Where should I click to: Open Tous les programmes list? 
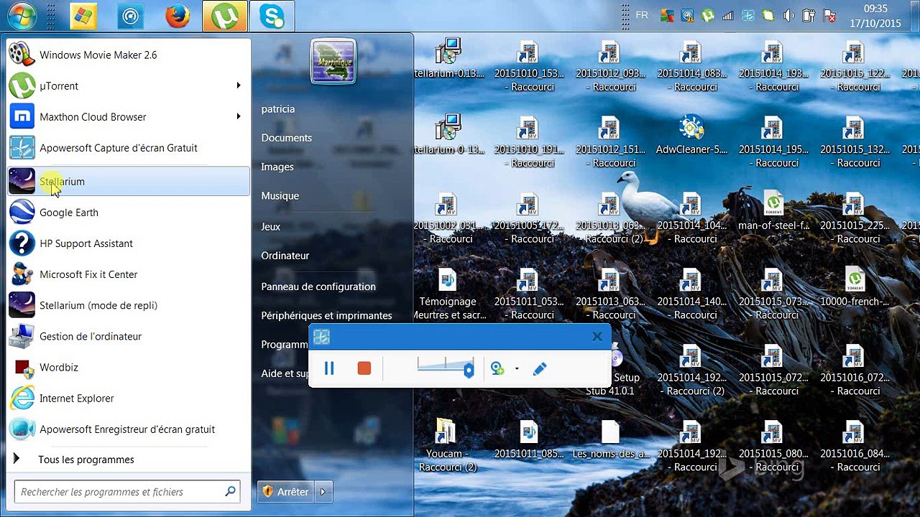86,460
